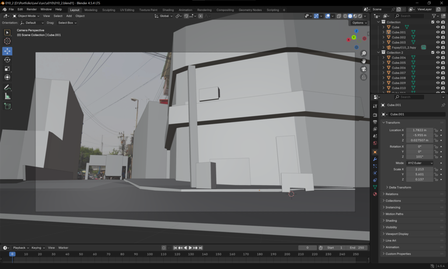Click the play animation button

190,248
